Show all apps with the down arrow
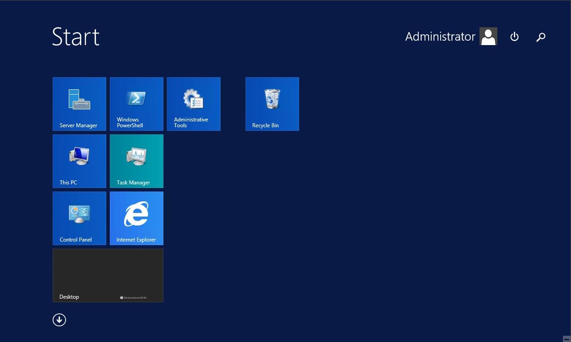 pos(59,320)
